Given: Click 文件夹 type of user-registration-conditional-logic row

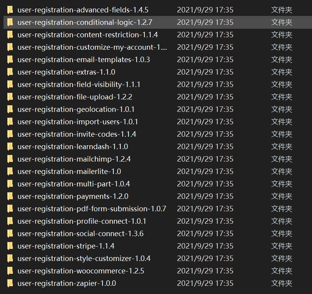Looking at the screenshot, I should 282,22.
